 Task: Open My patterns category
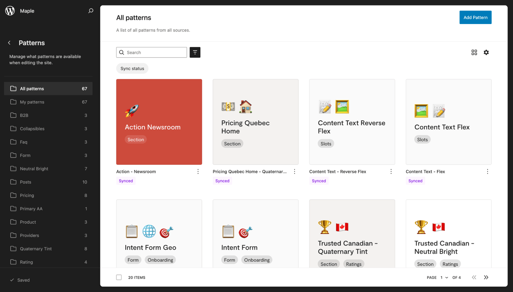click(48, 102)
